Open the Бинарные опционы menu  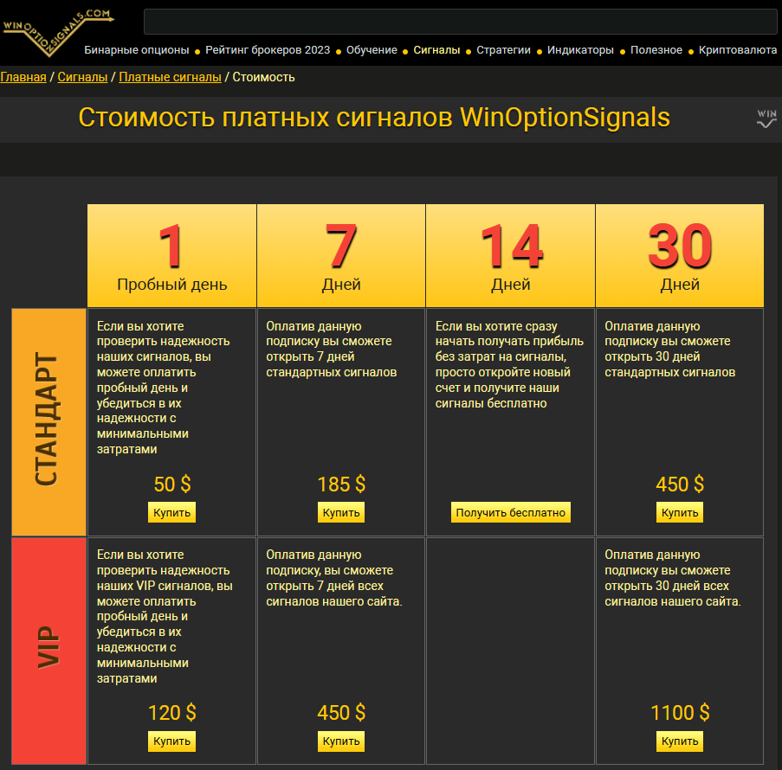coord(136,50)
